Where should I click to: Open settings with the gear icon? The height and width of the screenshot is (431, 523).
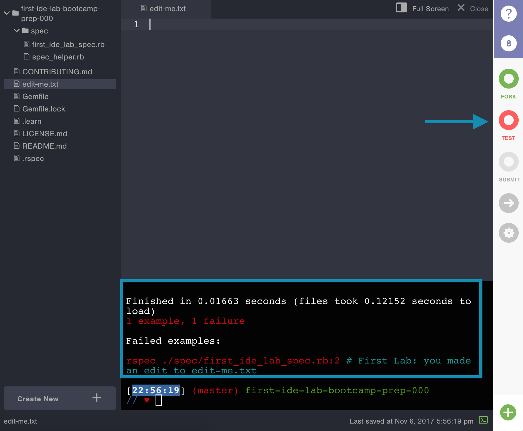[508, 233]
